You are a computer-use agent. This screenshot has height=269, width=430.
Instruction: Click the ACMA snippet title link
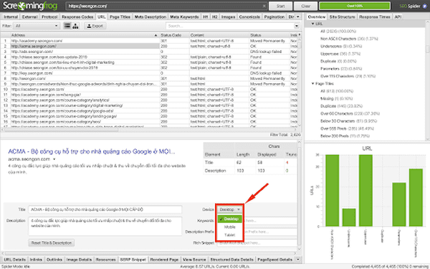91,151
